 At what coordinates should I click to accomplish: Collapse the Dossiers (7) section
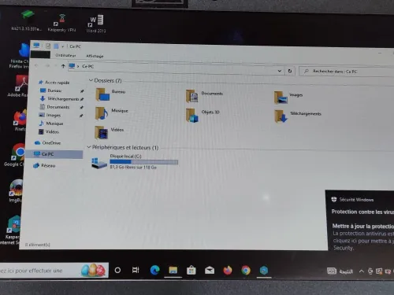click(x=91, y=80)
